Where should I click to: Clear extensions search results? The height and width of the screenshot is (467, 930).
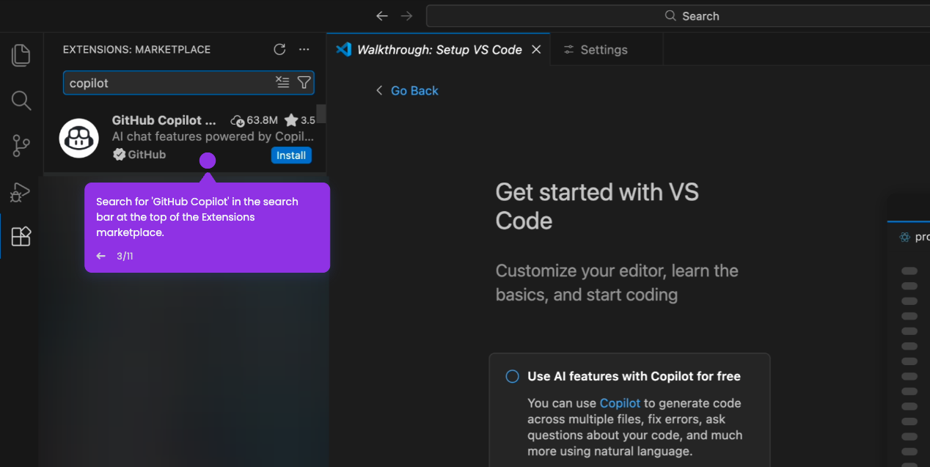pyautogui.click(x=282, y=82)
